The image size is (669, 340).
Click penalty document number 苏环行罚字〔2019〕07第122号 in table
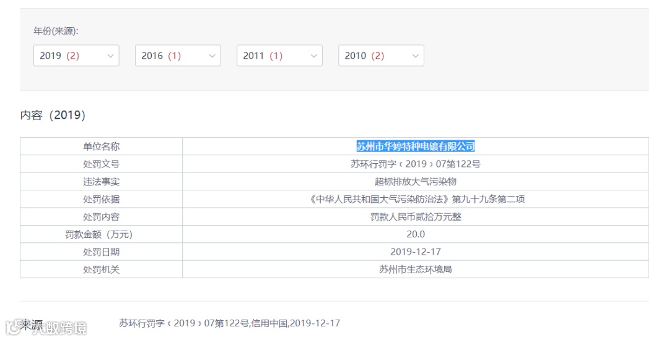pos(416,164)
